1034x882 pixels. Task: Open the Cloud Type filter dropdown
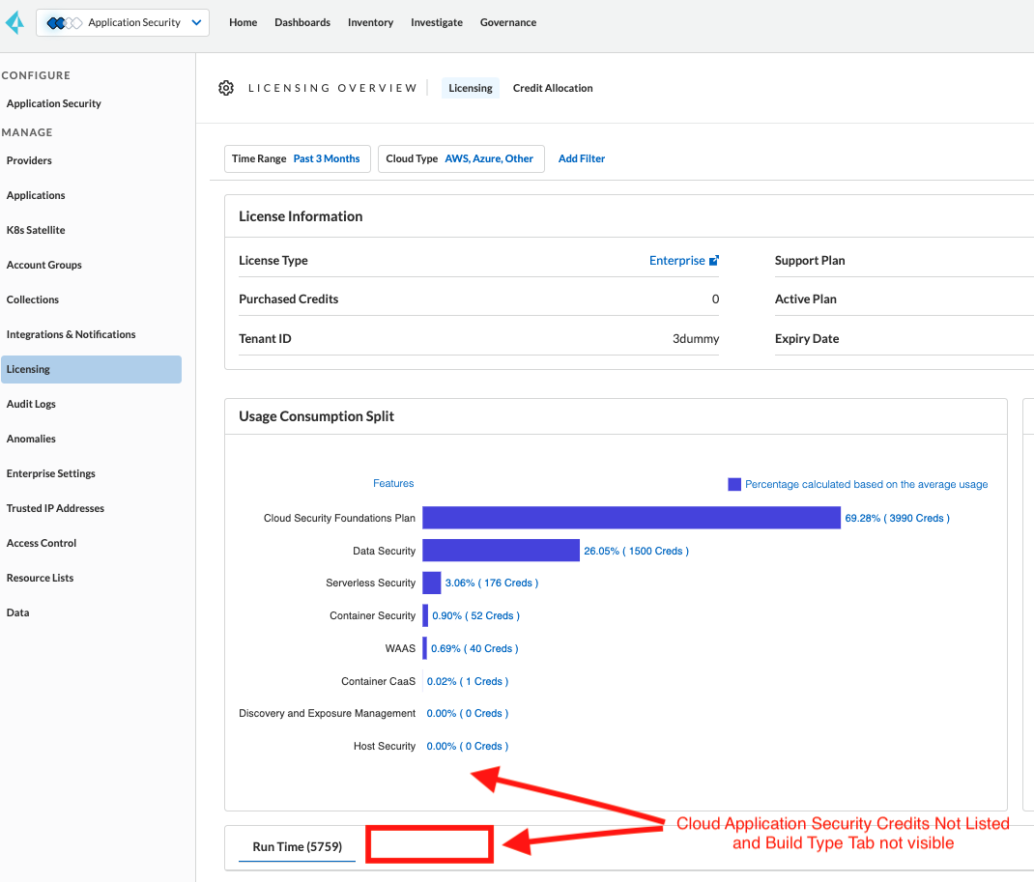pyautogui.click(x=460, y=158)
